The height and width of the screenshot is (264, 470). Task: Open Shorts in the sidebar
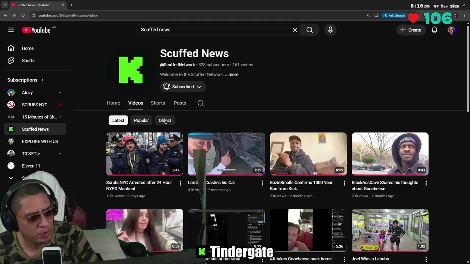pyautogui.click(x=35, y=60)
